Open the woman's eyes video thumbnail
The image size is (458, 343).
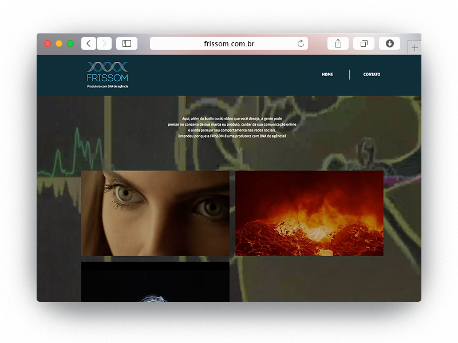click(155, 213)
